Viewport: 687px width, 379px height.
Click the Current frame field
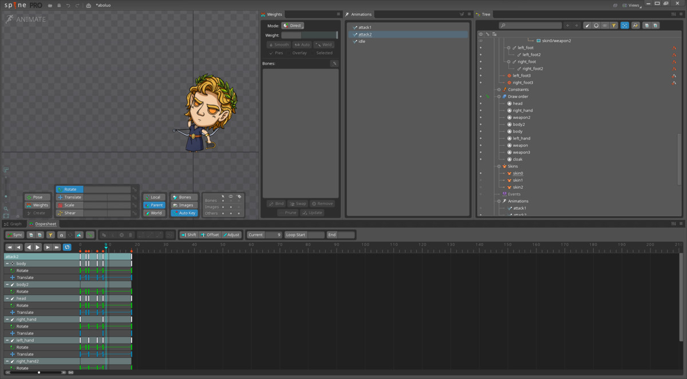[x=264, y=235]
